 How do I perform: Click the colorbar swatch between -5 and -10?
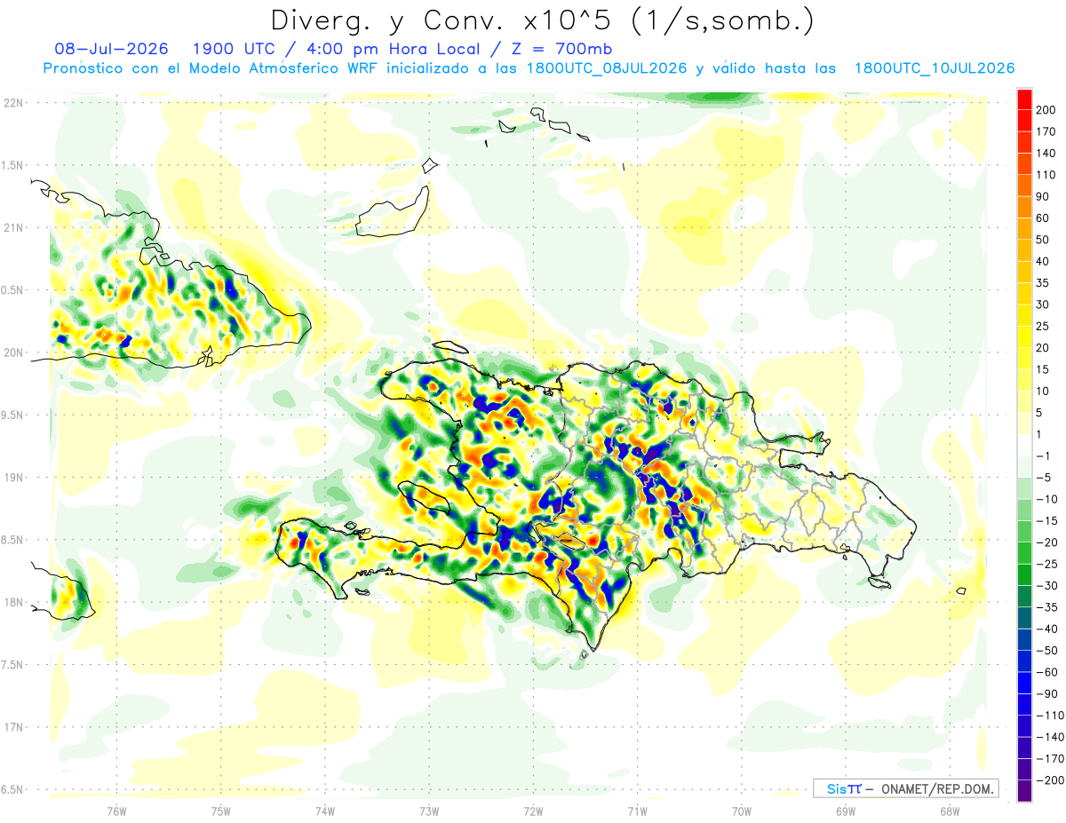[1024, 487]
